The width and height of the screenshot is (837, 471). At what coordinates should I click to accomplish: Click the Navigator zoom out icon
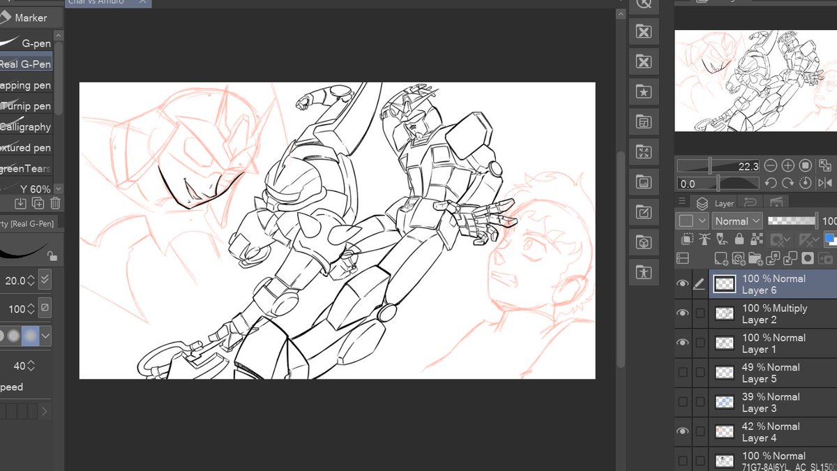tap(770, 166)
